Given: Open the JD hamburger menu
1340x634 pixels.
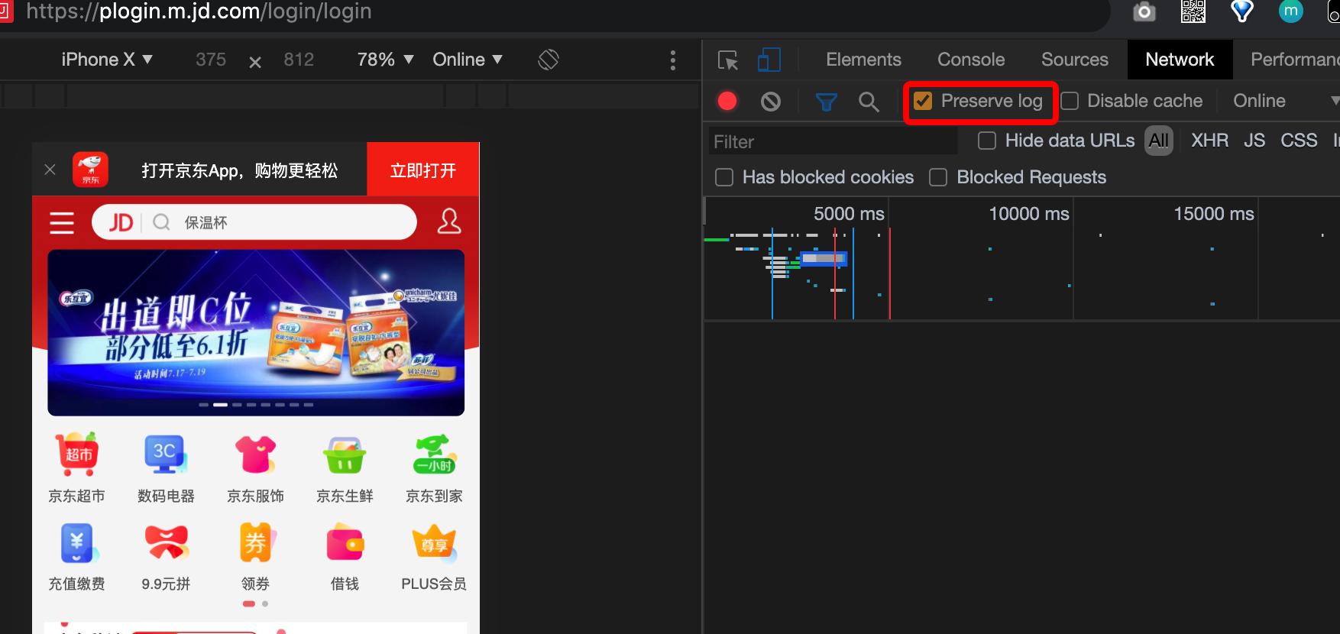Looking at the screenshot, I should click(62, 222).
